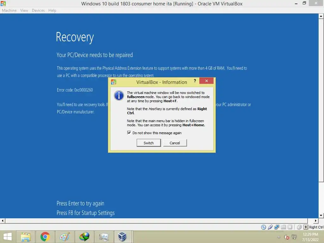Open the Help menu
The height and width of the screenshot is (243, 324).
click(52, 10)
